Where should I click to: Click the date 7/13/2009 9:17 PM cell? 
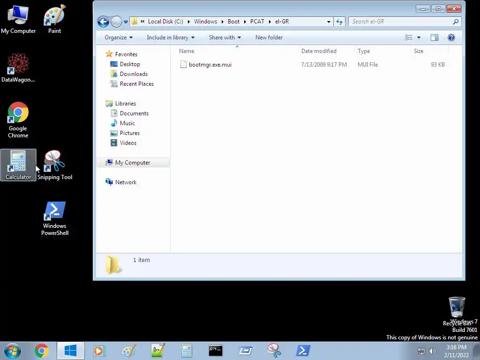(324, 65)
